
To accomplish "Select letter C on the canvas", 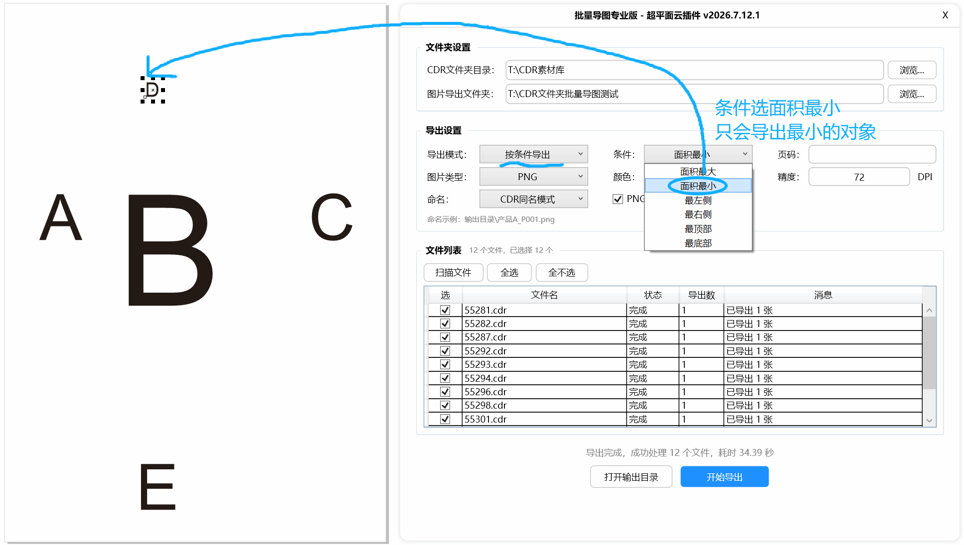I will tap(332, 217).
